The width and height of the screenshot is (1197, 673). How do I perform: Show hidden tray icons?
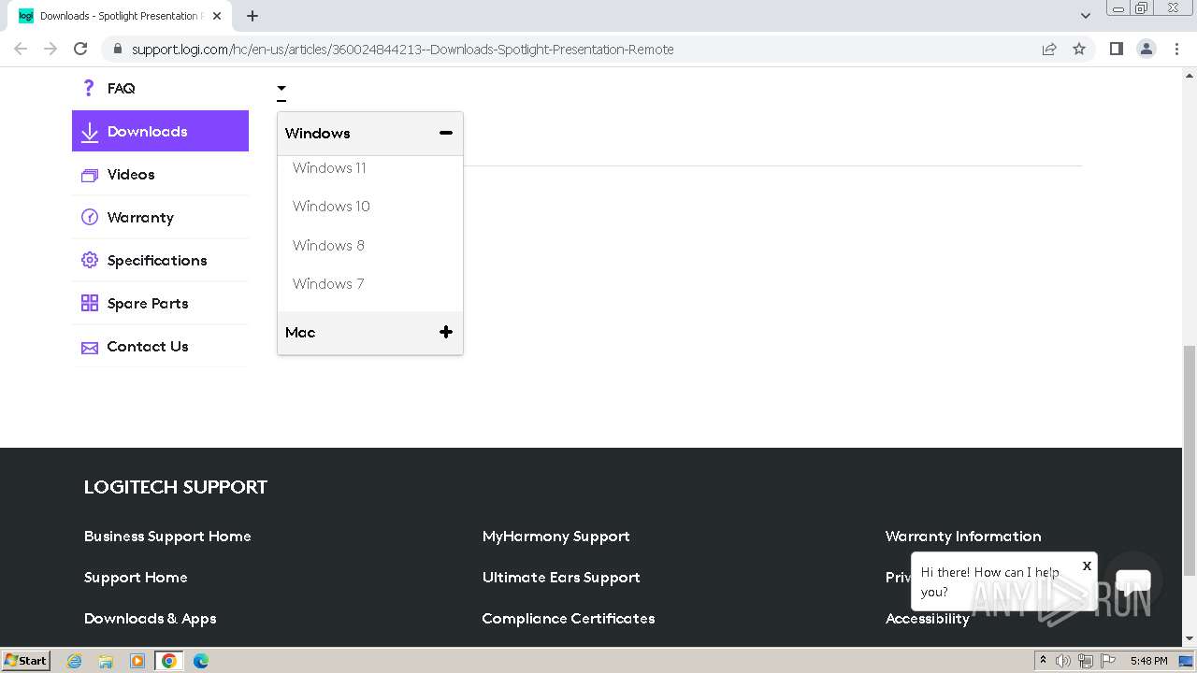1044,660
